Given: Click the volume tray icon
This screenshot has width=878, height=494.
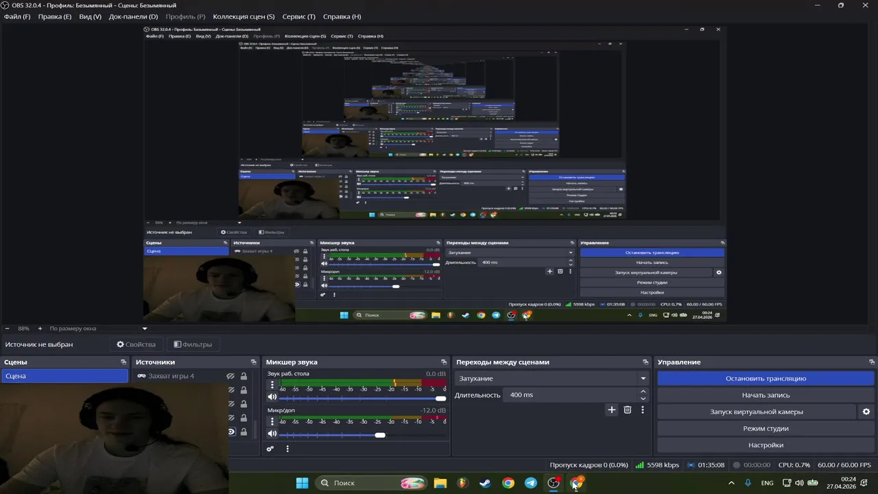Looking at the screenshot, I should [x=799, y=483].
